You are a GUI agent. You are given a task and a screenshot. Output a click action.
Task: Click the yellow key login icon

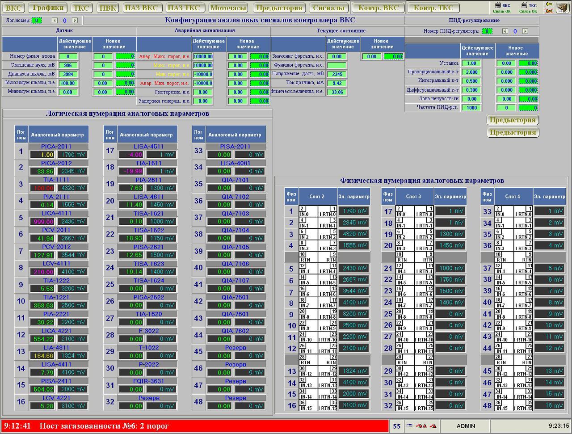pos(548,5)
